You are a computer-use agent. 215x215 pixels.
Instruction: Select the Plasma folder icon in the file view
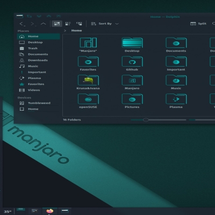pyautogui.click(x=176, y=99)
